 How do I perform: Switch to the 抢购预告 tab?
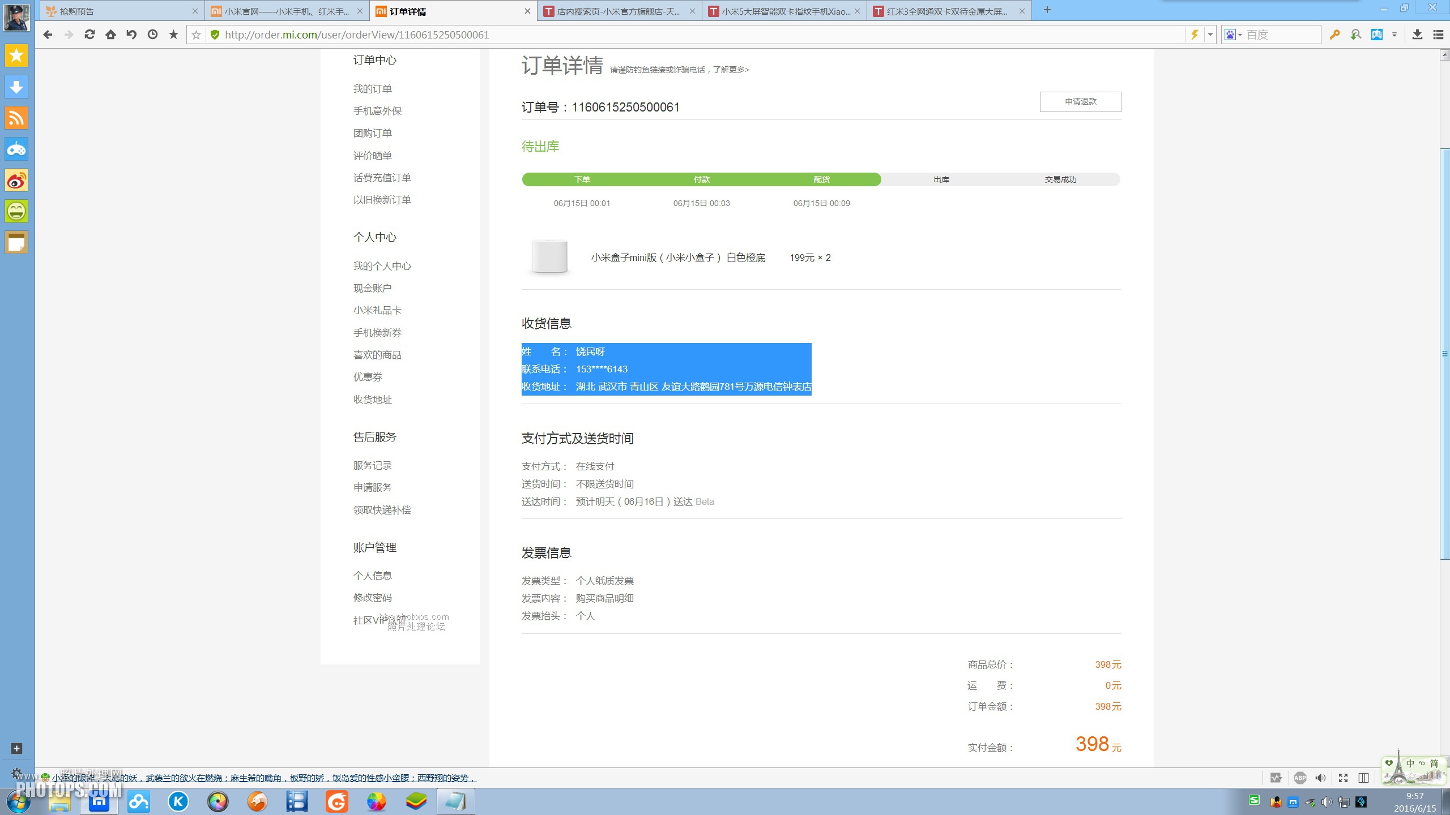click(122, 11)
